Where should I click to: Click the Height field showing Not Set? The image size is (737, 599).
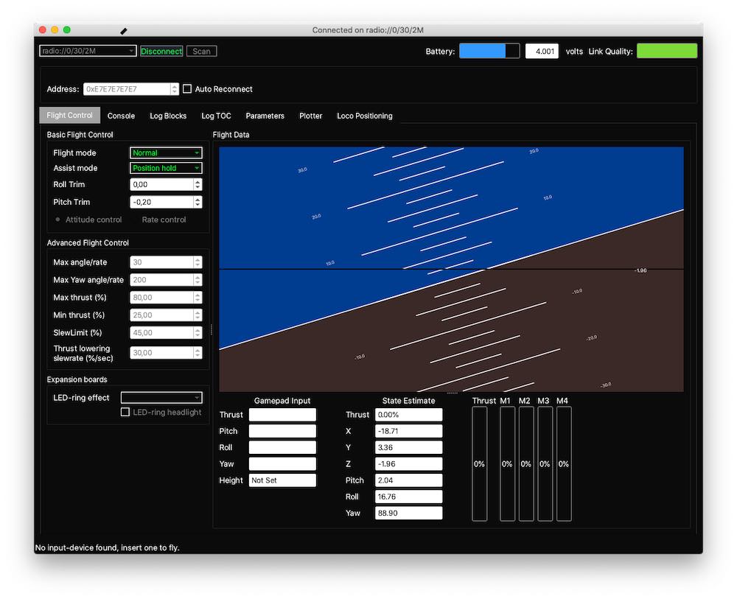pyautogui.click(x=282, y=480)
